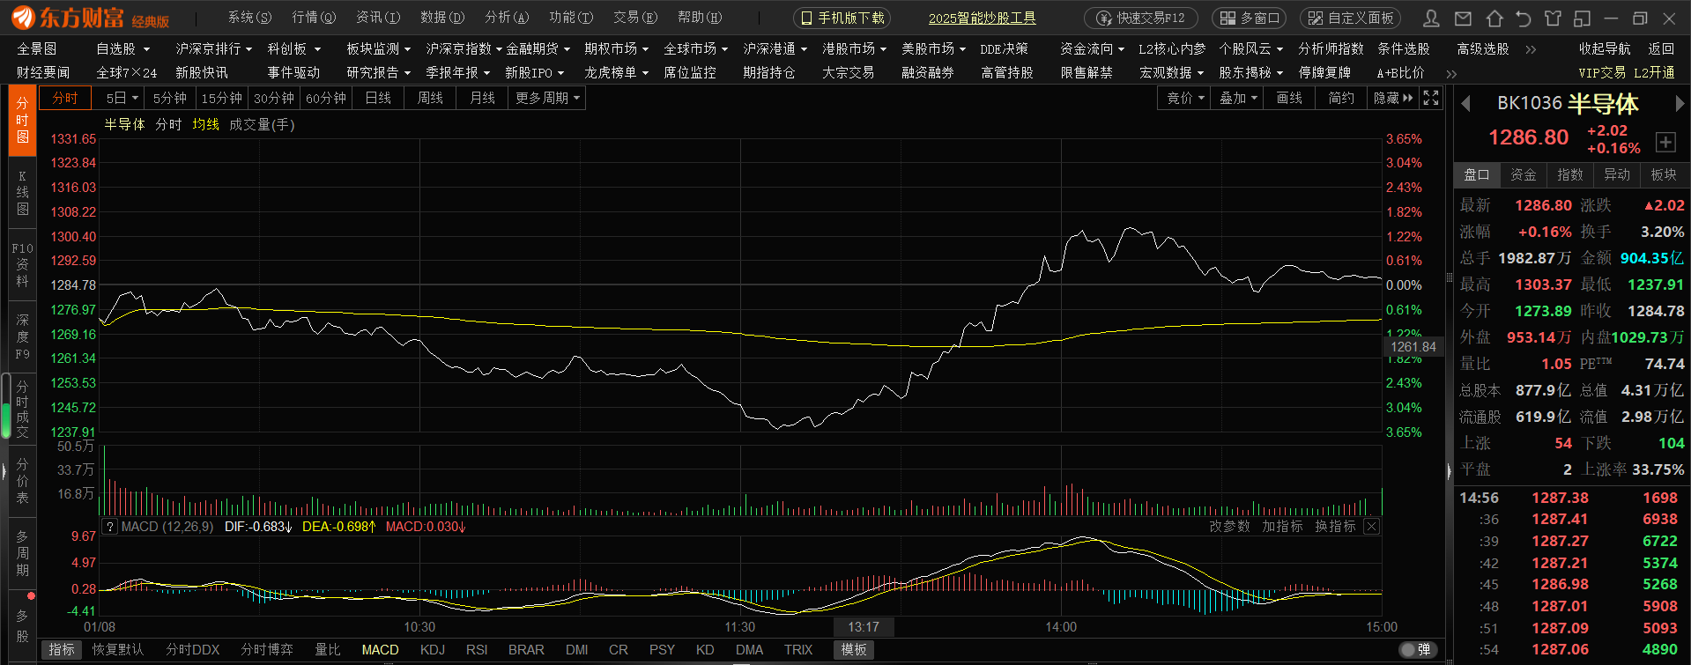Image resolution: width=1691 pixels, height=665 pixels.
Task: Close the MACD indicator panel
Action: [1371, 527]
